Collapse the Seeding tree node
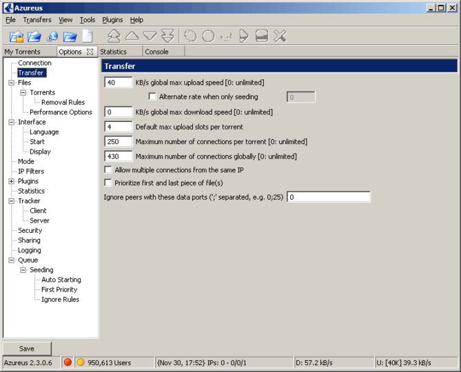This screenshot has width=461, height=372. pyautogui.click(x=23, y=270)
